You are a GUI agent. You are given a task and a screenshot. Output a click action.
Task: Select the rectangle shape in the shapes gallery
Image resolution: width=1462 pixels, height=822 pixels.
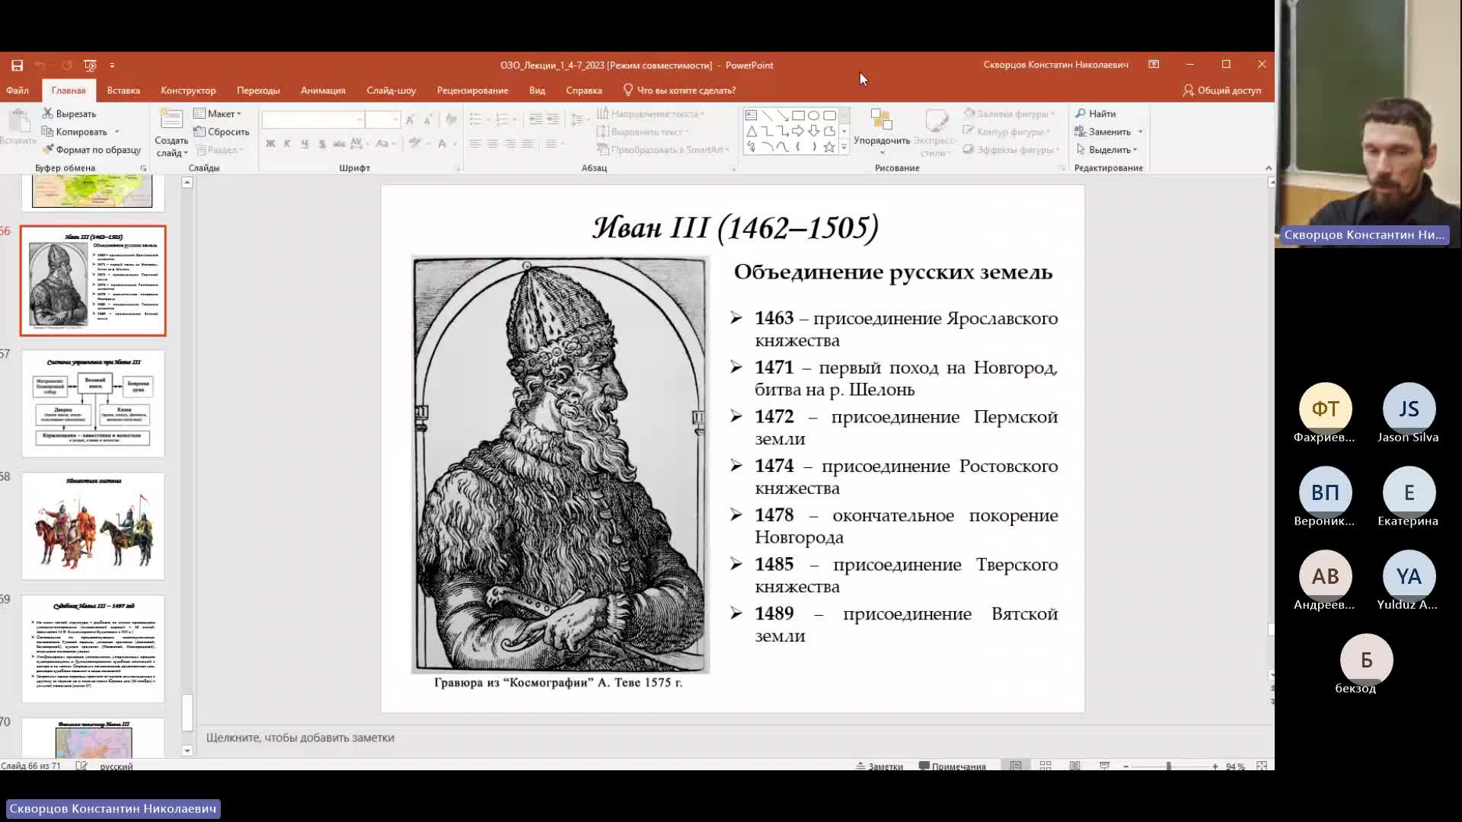[x=798, y=116]
